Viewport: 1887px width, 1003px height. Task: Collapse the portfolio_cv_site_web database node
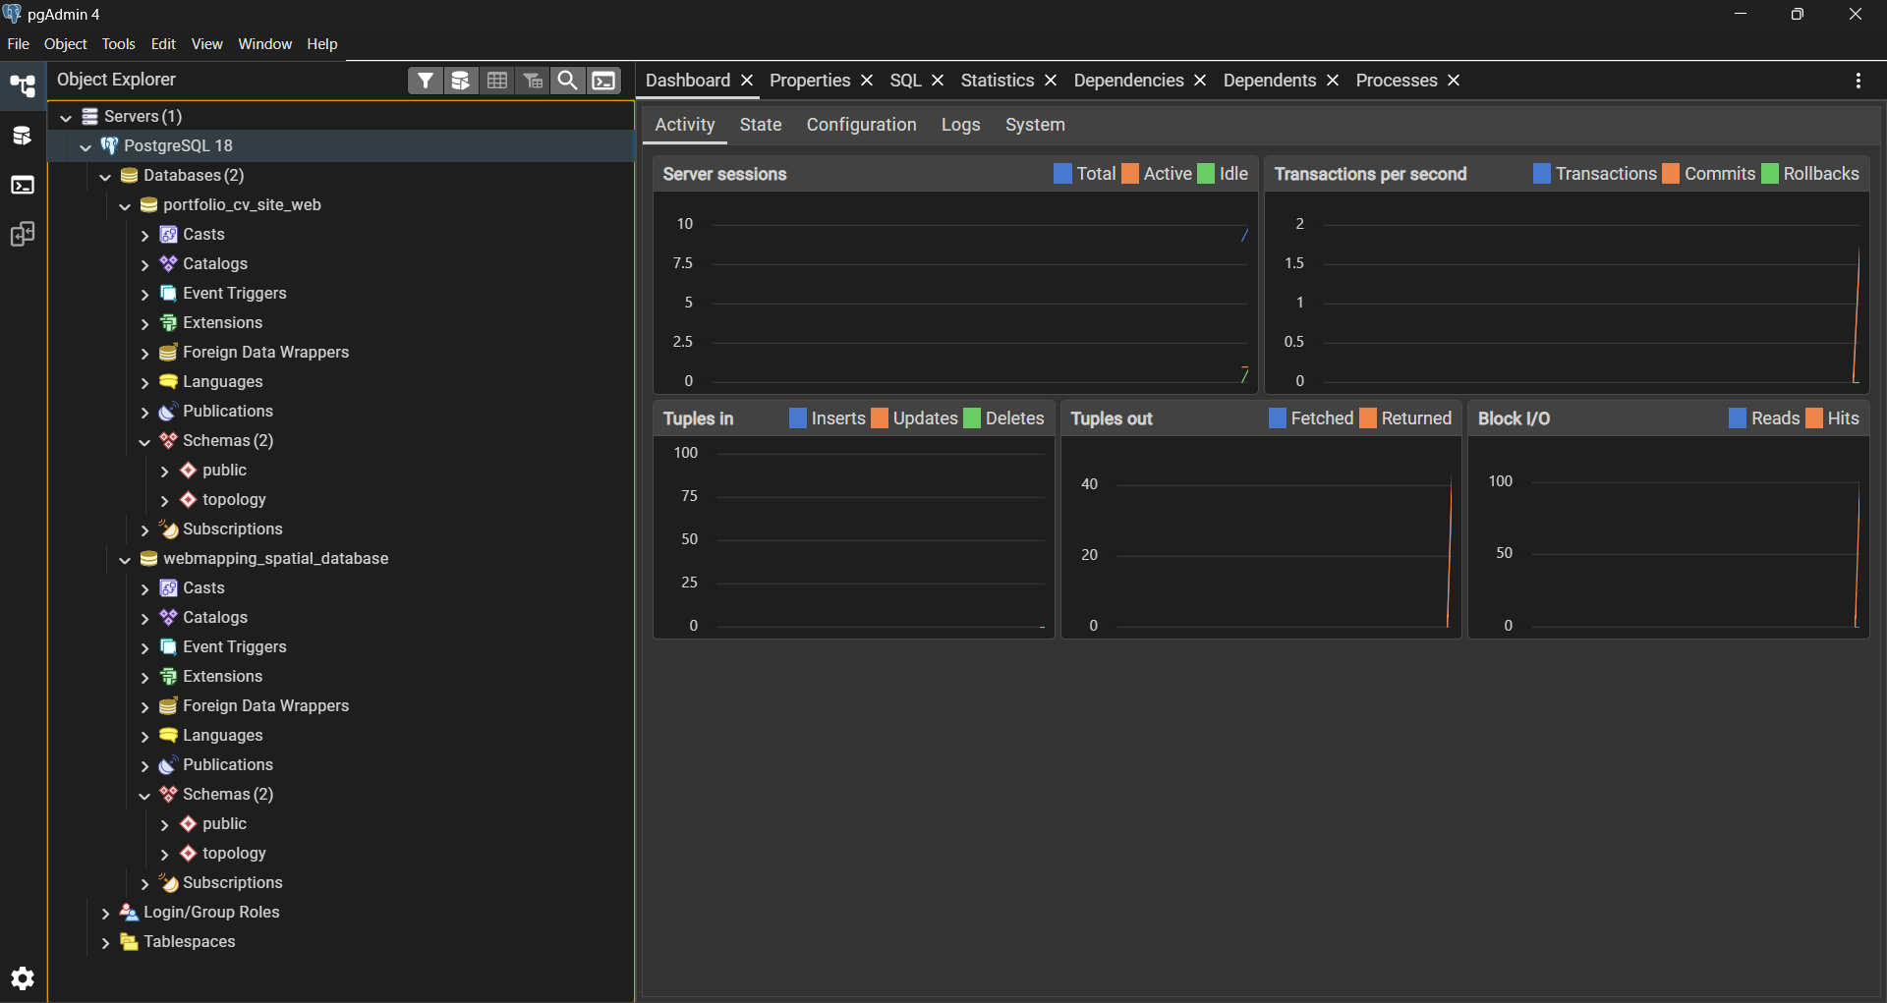tap(125, 205)
